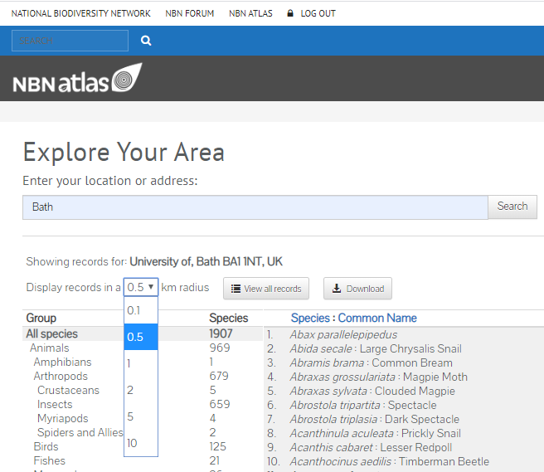This screenshot has width=544, height=472.
Task: Click the Search button beside location field
Action: coord(512,207)
